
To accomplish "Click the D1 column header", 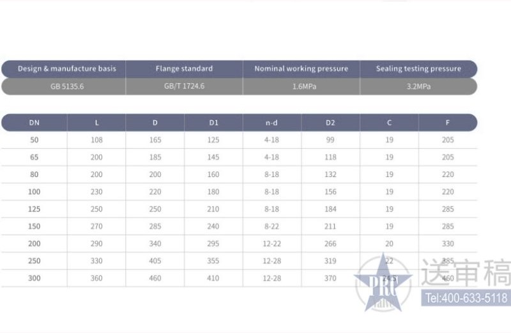I will tap(213, 121).
